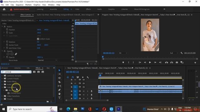Image resolution: width=200 pixels, height=112 pixels.
Task: Select free draw bezier pen mask
Action: click(16, 54)
